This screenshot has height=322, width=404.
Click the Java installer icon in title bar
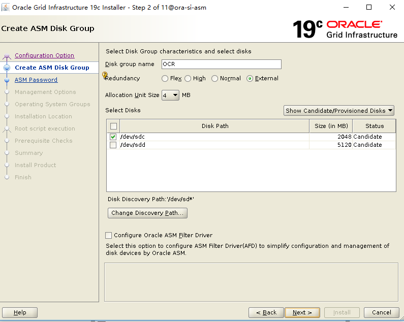pos(6,7)
